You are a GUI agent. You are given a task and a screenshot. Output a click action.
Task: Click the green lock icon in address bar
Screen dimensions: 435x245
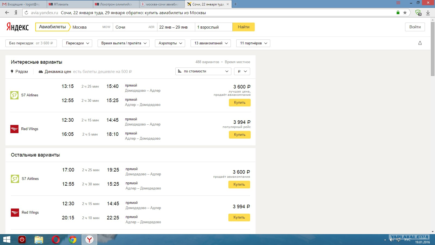[398, 13]
